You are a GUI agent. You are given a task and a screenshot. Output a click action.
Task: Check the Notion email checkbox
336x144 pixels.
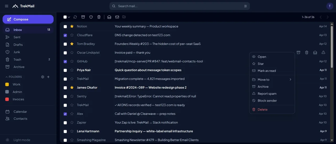(x=65, y=26)
